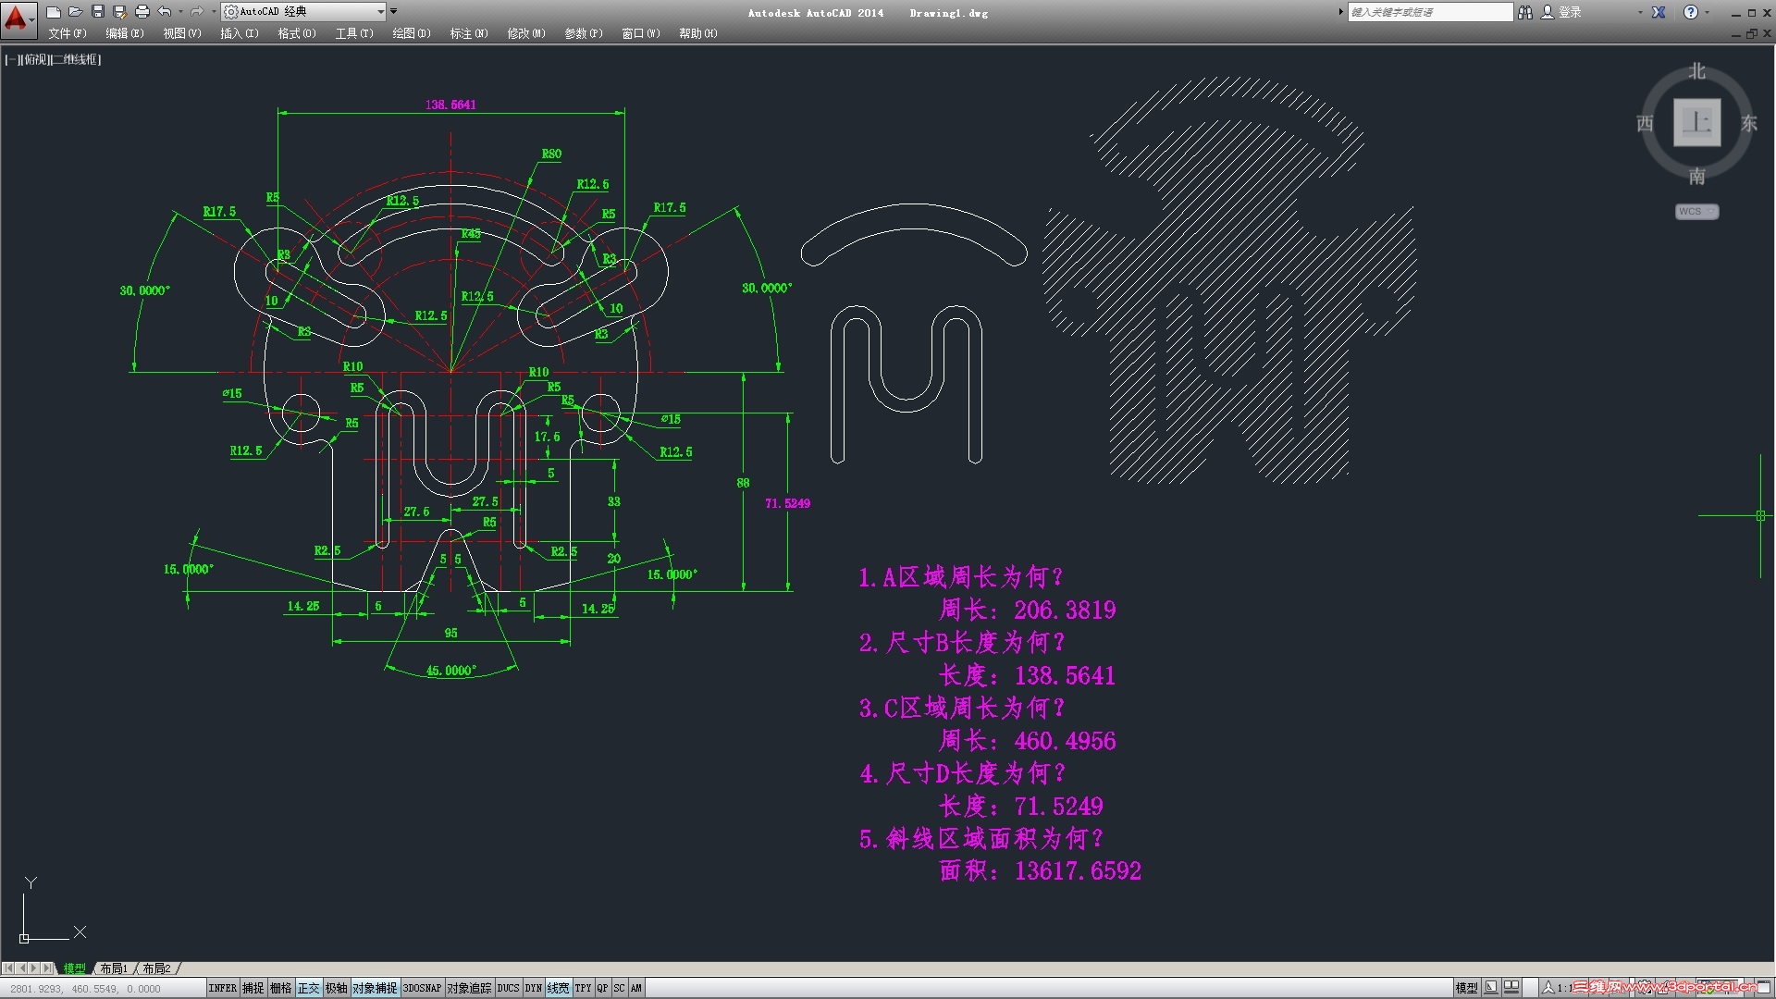Image resolution: width=1776 pixels, height=999 pixels.
Task: Toggle 线宽 lineweight display button
Action: [x=558, y=988]
